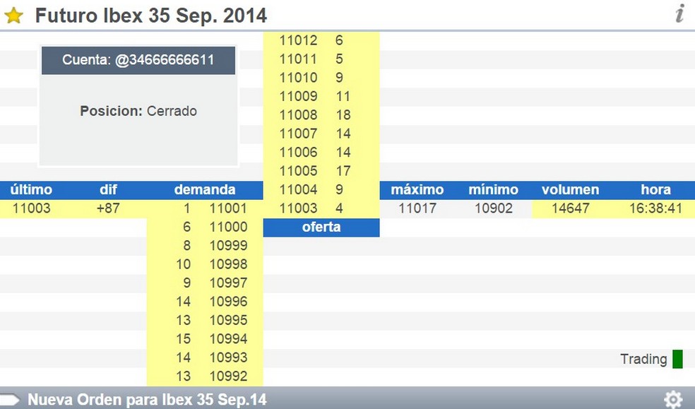Click volume 15 next to price 10994

(184, 338)
